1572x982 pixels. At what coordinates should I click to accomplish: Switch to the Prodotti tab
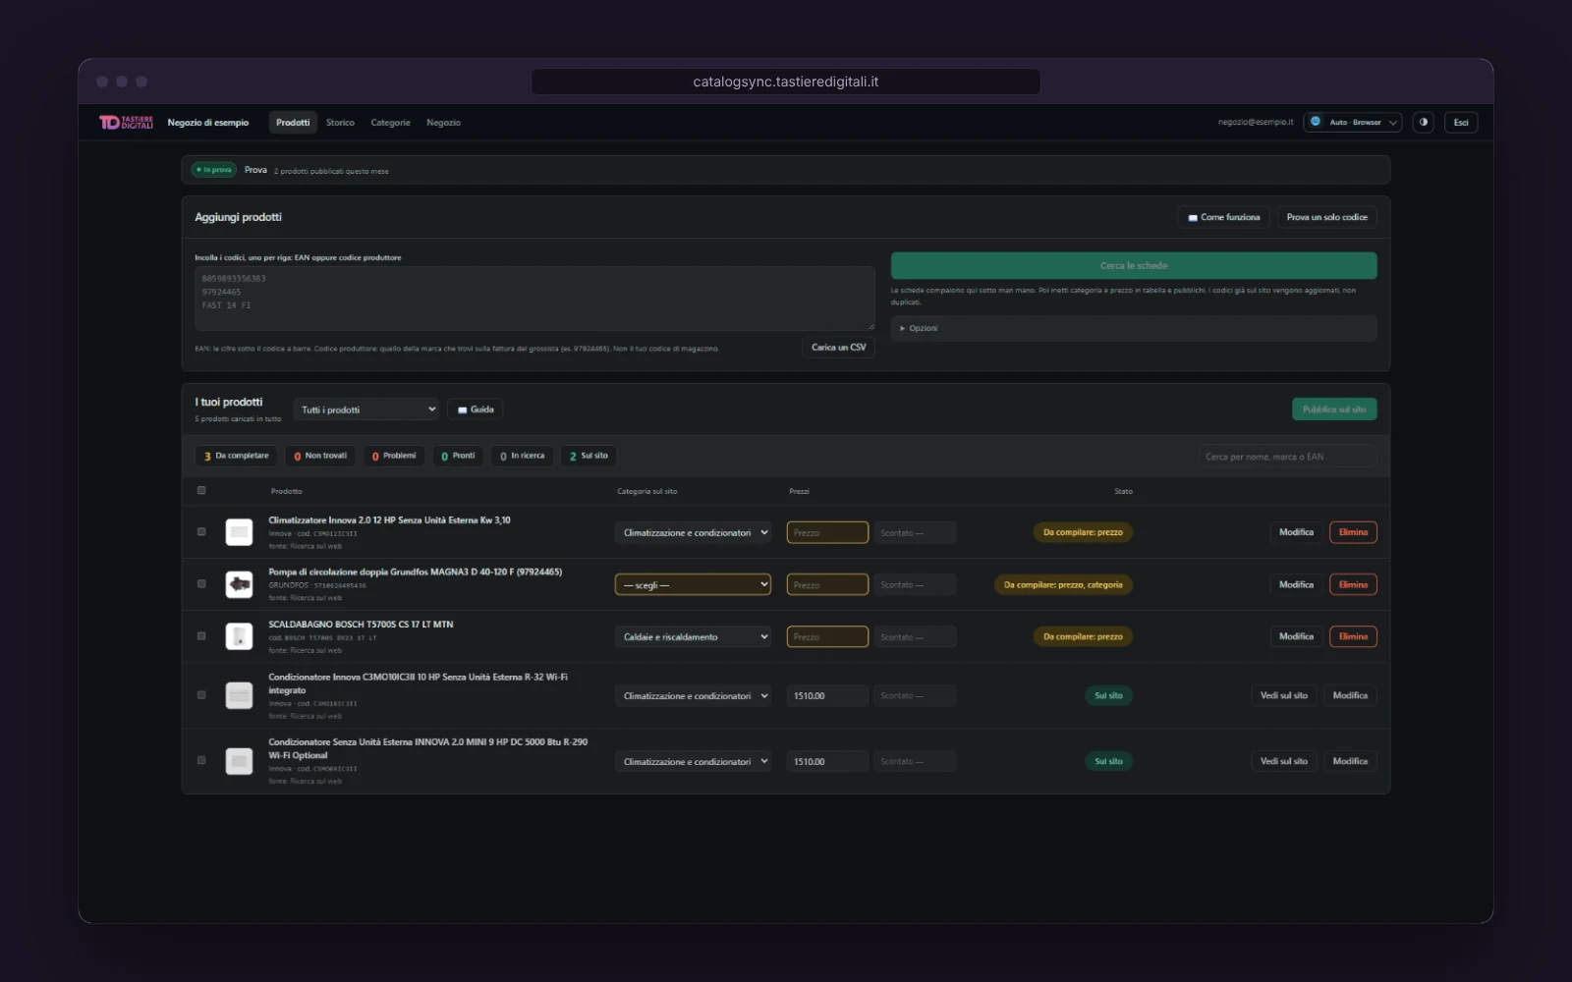tap(293, 123)
